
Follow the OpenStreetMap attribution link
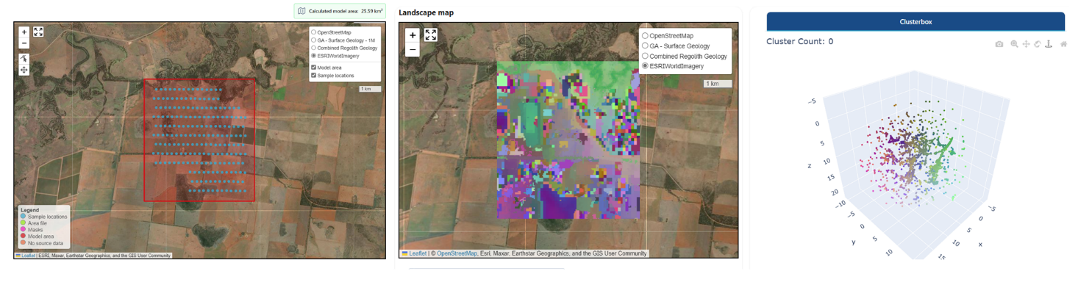coord(457,253)
